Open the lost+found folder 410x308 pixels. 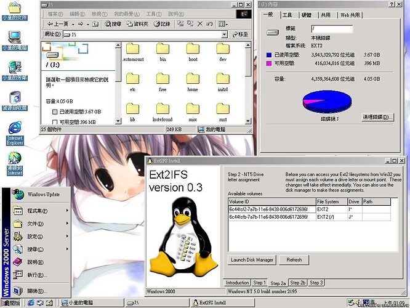163,113
